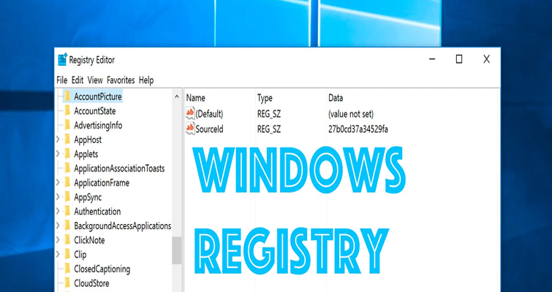The width and height of the screenshot is (552, 292).
Task: Expand the AppHost key
Action: point(58,140)
